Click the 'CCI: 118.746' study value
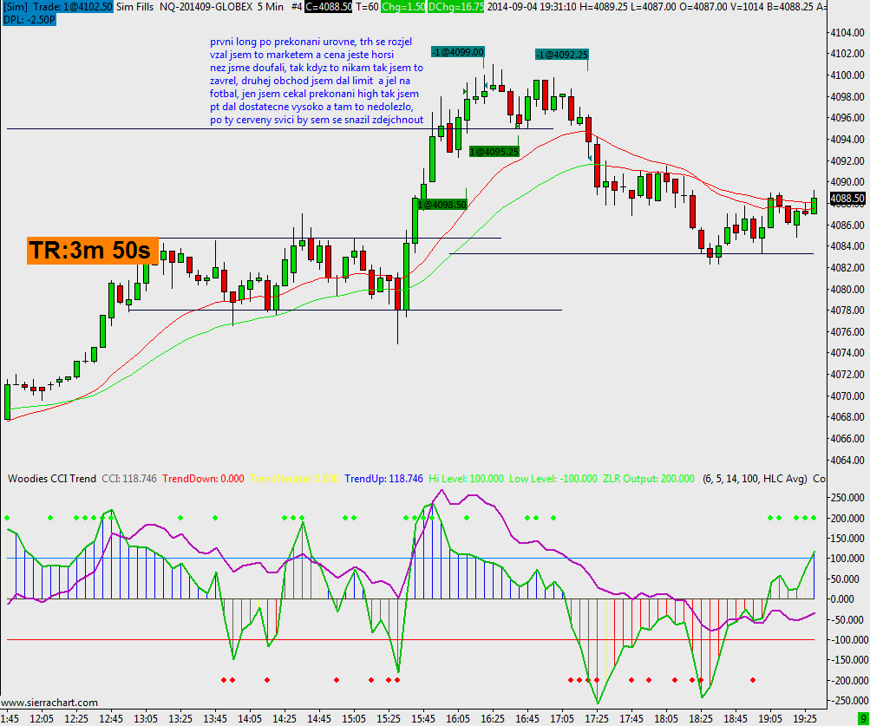 (x=128, y=479)
